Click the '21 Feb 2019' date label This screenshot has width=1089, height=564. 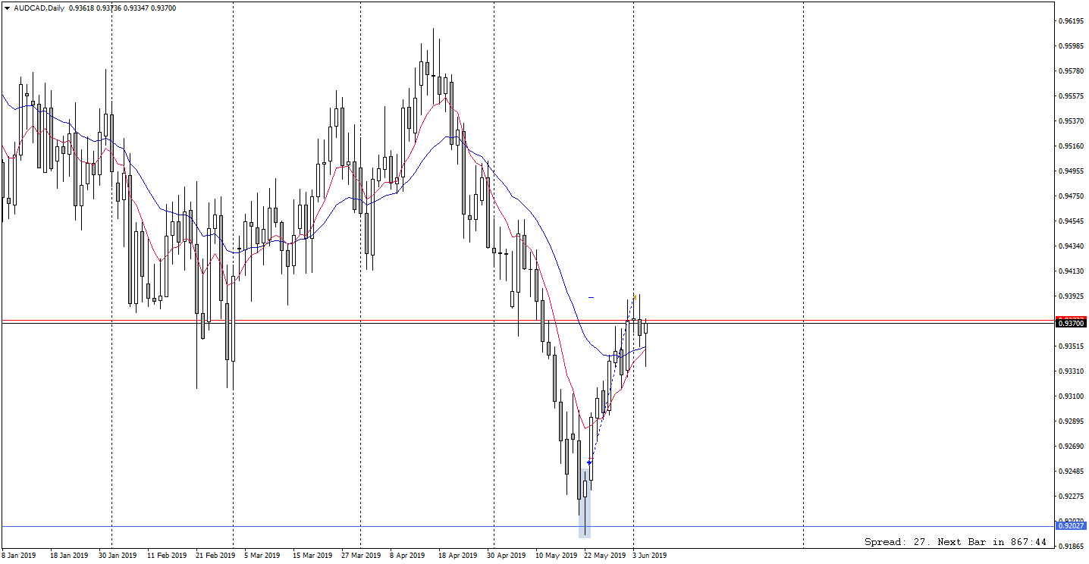(x=215, y=555)
